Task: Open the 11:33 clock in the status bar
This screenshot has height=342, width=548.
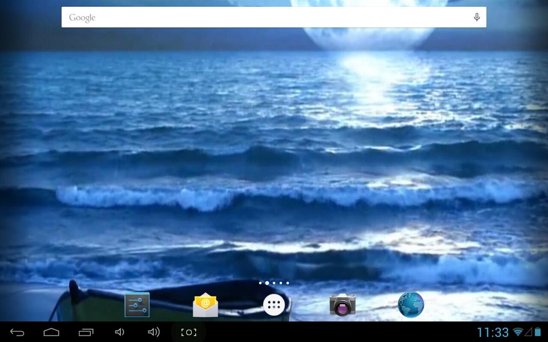Action: pyautogui.click(x=493, y=332)
